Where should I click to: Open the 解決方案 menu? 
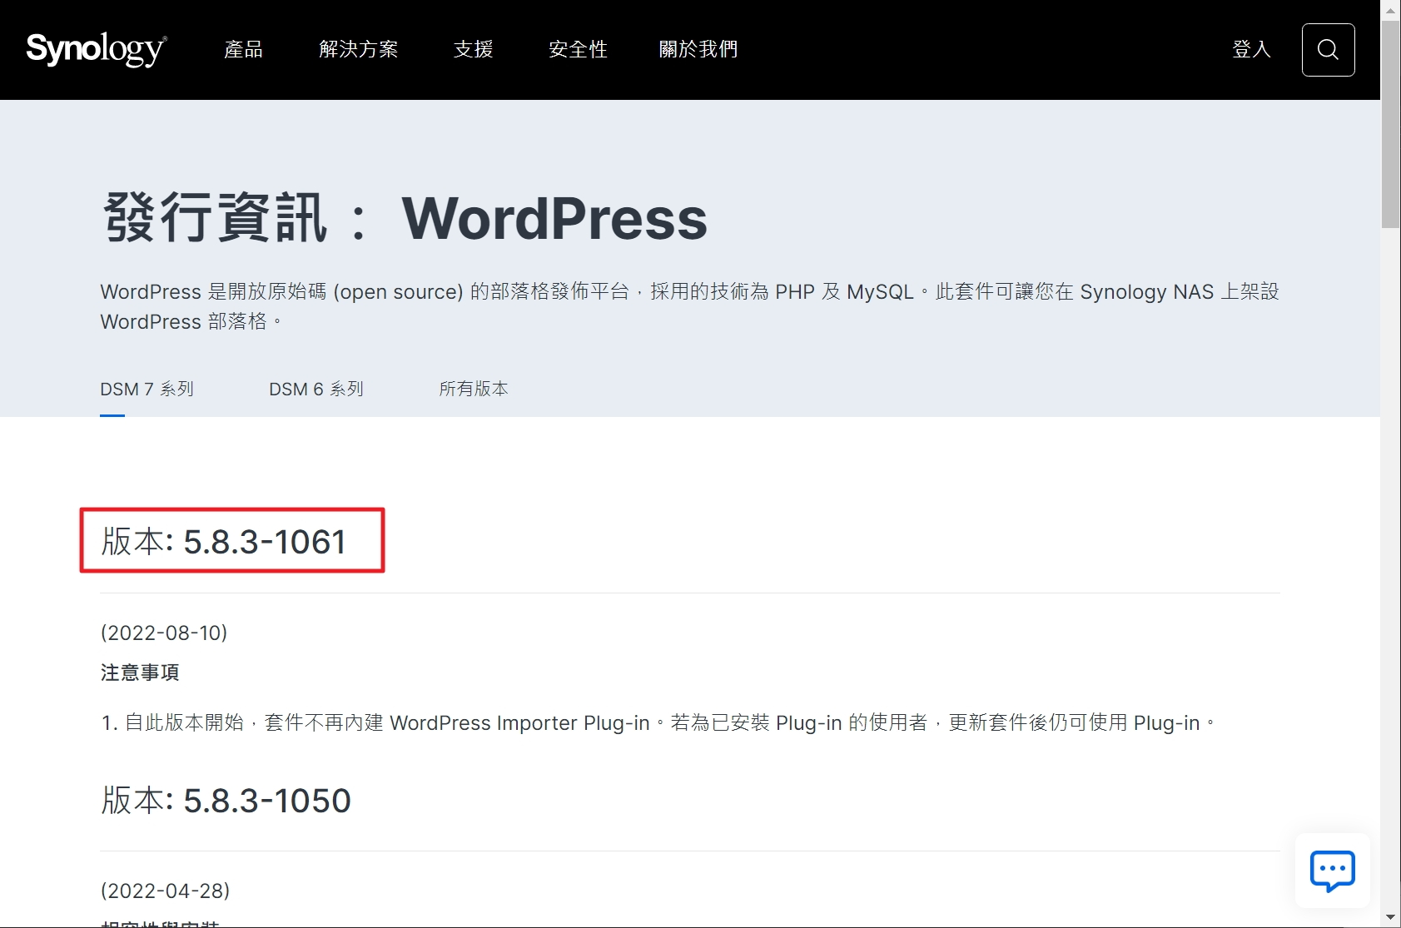359,50
